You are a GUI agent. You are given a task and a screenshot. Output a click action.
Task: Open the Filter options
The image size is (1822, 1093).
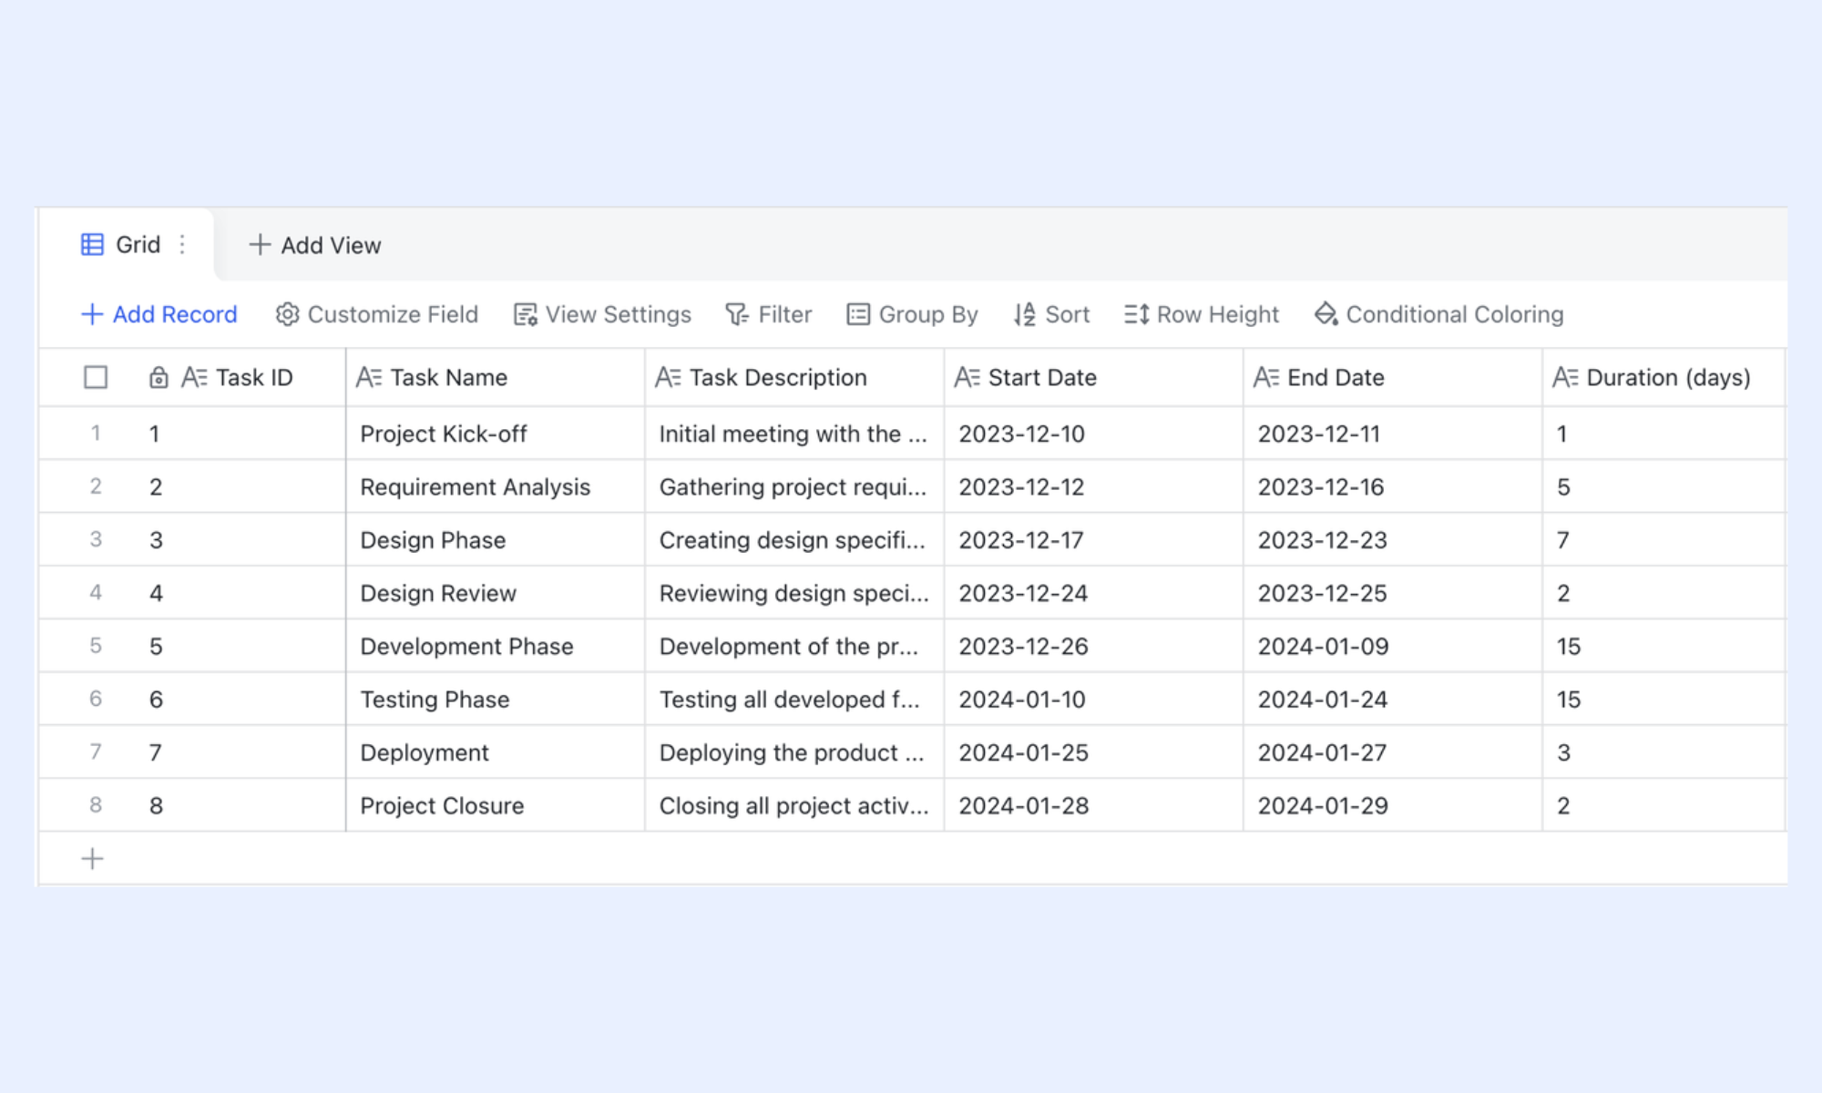coord(769,314)
